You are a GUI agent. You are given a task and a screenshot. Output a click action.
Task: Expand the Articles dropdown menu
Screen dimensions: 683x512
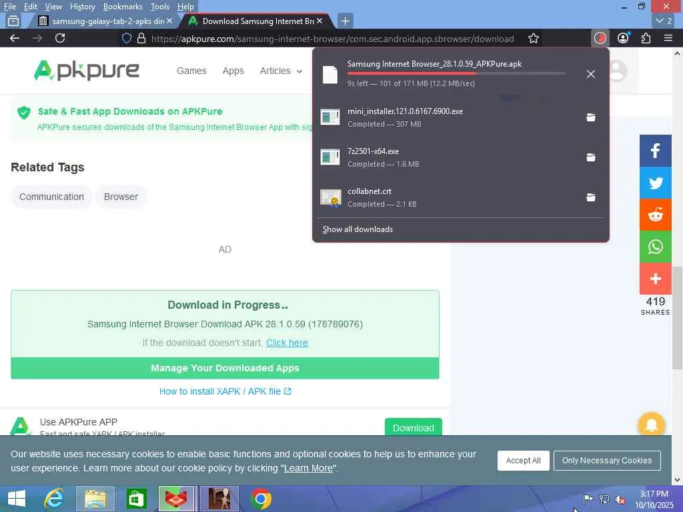coord(281,71)
